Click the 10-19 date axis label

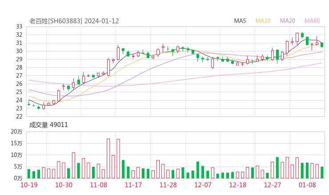[x=29, y=185]
